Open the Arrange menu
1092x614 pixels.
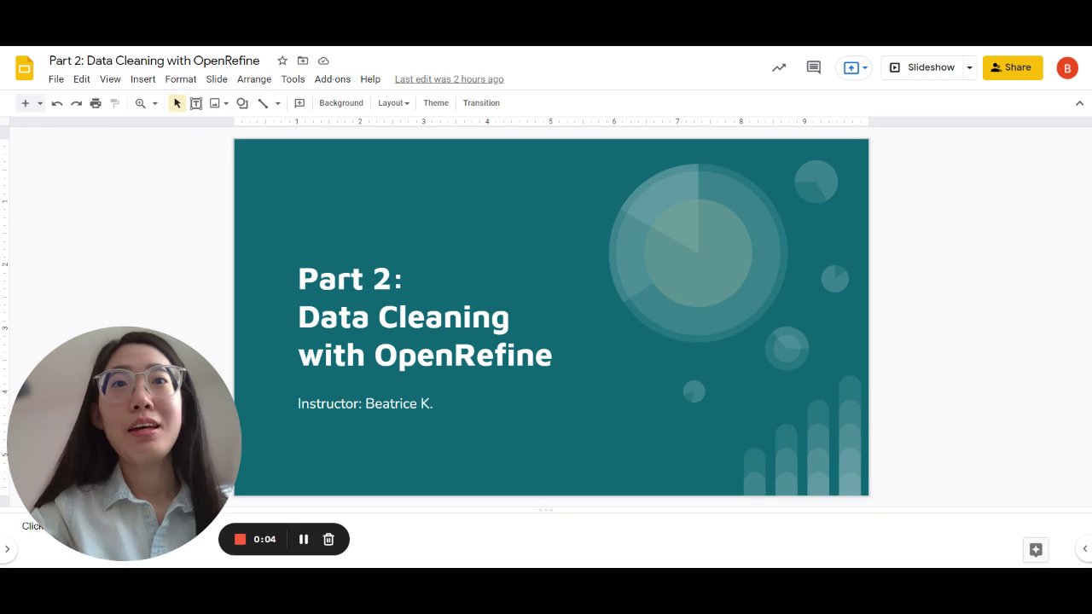(254, 79)
